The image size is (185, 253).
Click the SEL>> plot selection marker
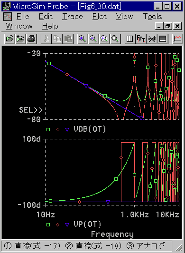(30, 110)
